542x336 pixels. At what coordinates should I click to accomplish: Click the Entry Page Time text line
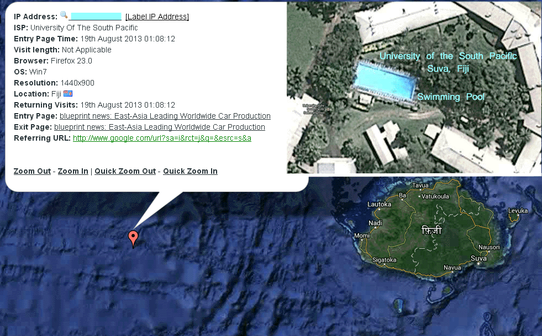[94, 39]
